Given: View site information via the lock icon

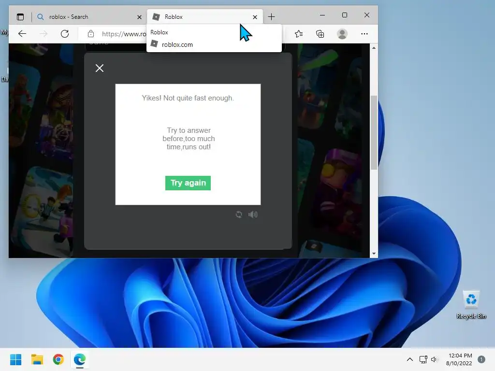Looking at the screenshot, I should click(91, 34).
